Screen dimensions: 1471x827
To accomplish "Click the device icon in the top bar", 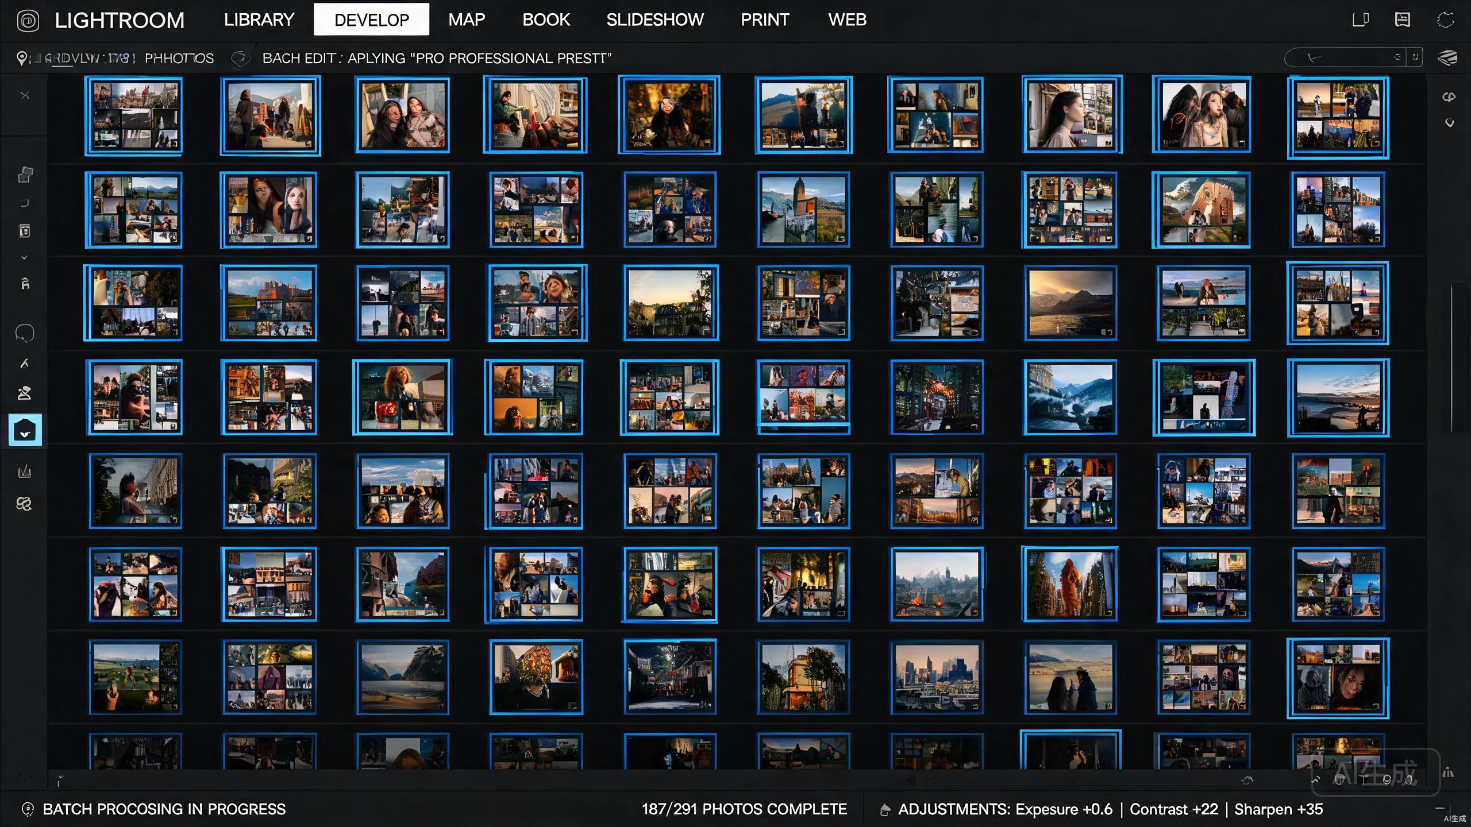I will tap(1360, 20).
